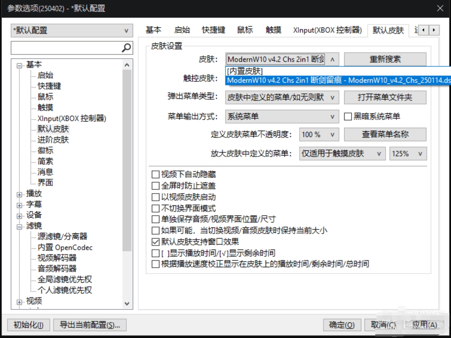This screenshot has height=338, width=451.
Task: Expand the 设备 tree node
Action: tap(19, 216)
